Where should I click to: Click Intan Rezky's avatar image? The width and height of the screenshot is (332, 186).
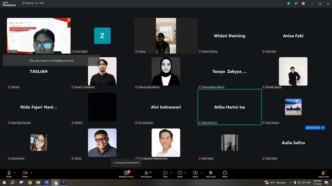click(x=229, y=143)
